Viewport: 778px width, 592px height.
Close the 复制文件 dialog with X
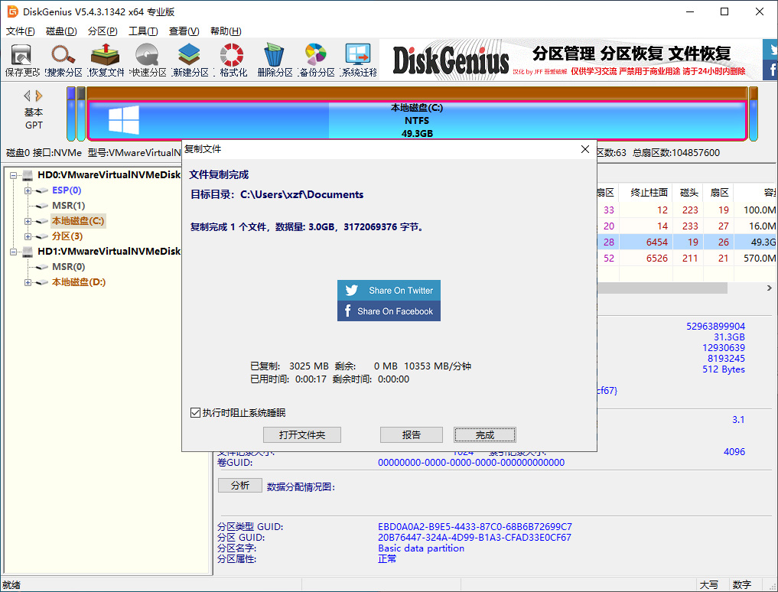pyautogui.click(x=585, y=149)
